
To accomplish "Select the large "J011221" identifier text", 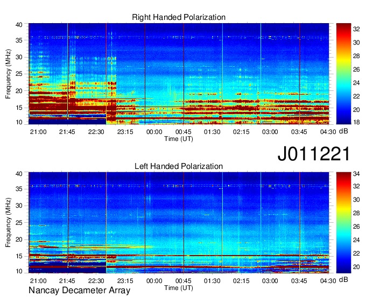I will point(314,153).
